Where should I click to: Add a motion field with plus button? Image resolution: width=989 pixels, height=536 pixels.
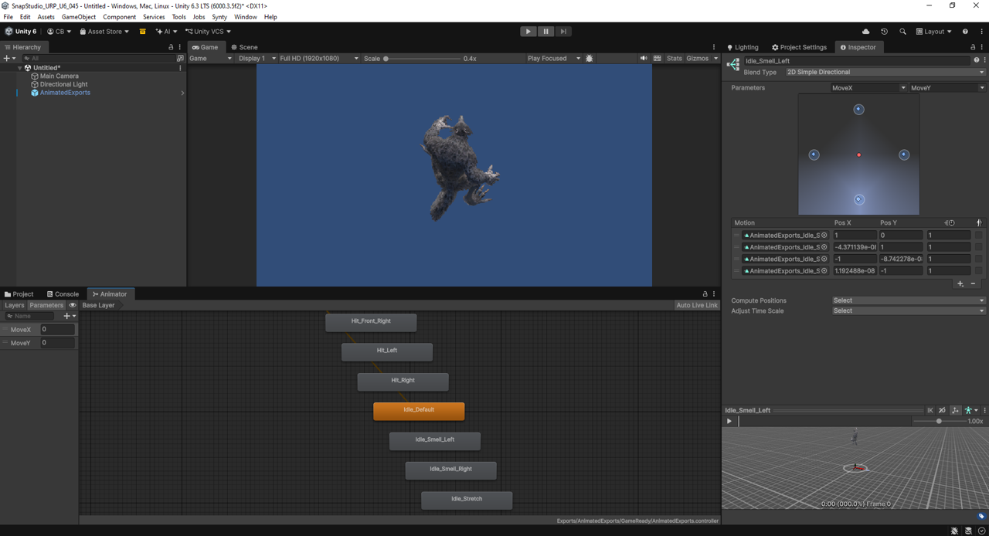pyautogui.click(x=960, y=283)
